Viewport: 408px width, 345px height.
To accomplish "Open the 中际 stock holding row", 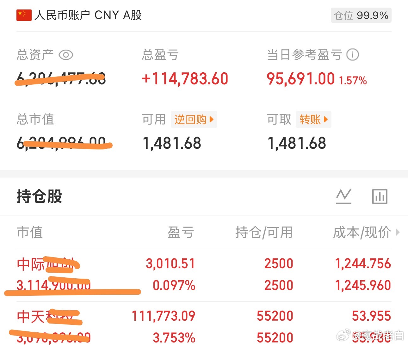I will click(204, 275).
